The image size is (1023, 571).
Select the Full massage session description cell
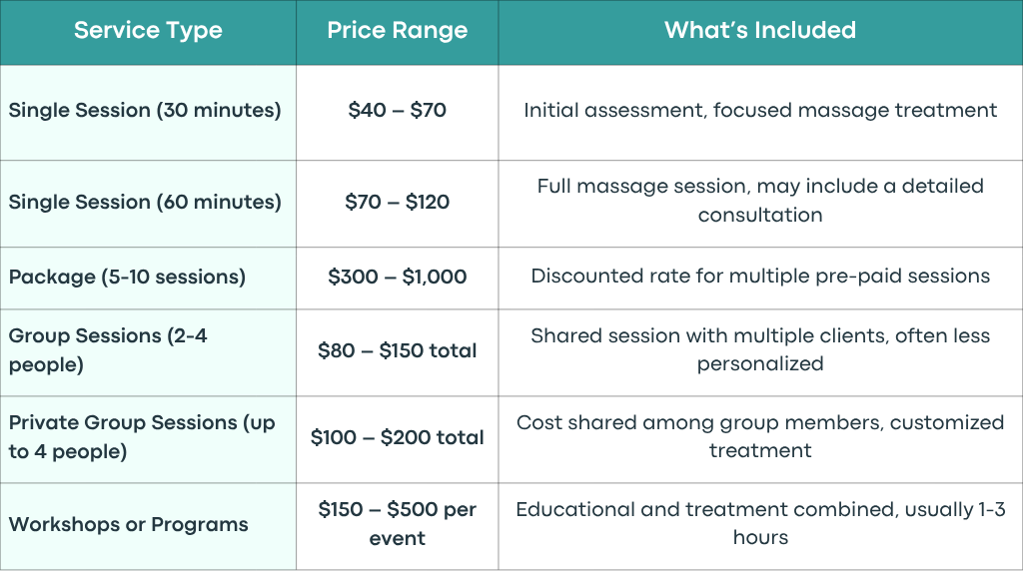(x=760, y=204)
